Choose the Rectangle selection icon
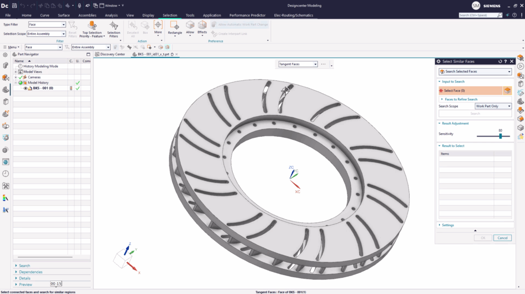Viewport: 525px width, 294px height. coord(175,25)
